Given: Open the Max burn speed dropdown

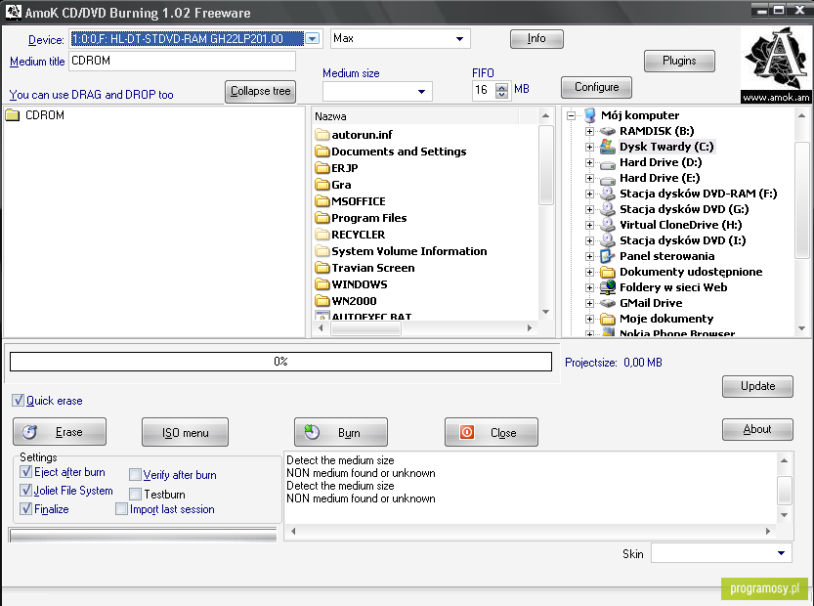Looking at the screenshot, I should [459, 38].
